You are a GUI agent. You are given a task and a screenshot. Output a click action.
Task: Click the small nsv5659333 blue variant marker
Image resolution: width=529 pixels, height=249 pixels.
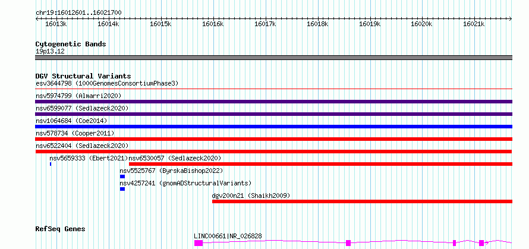[51, 164]
